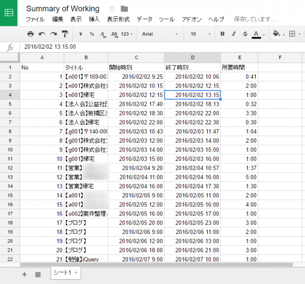Open the Sheets home icon
This screenshot has width=305, height=284.
(x=9, y=13)
